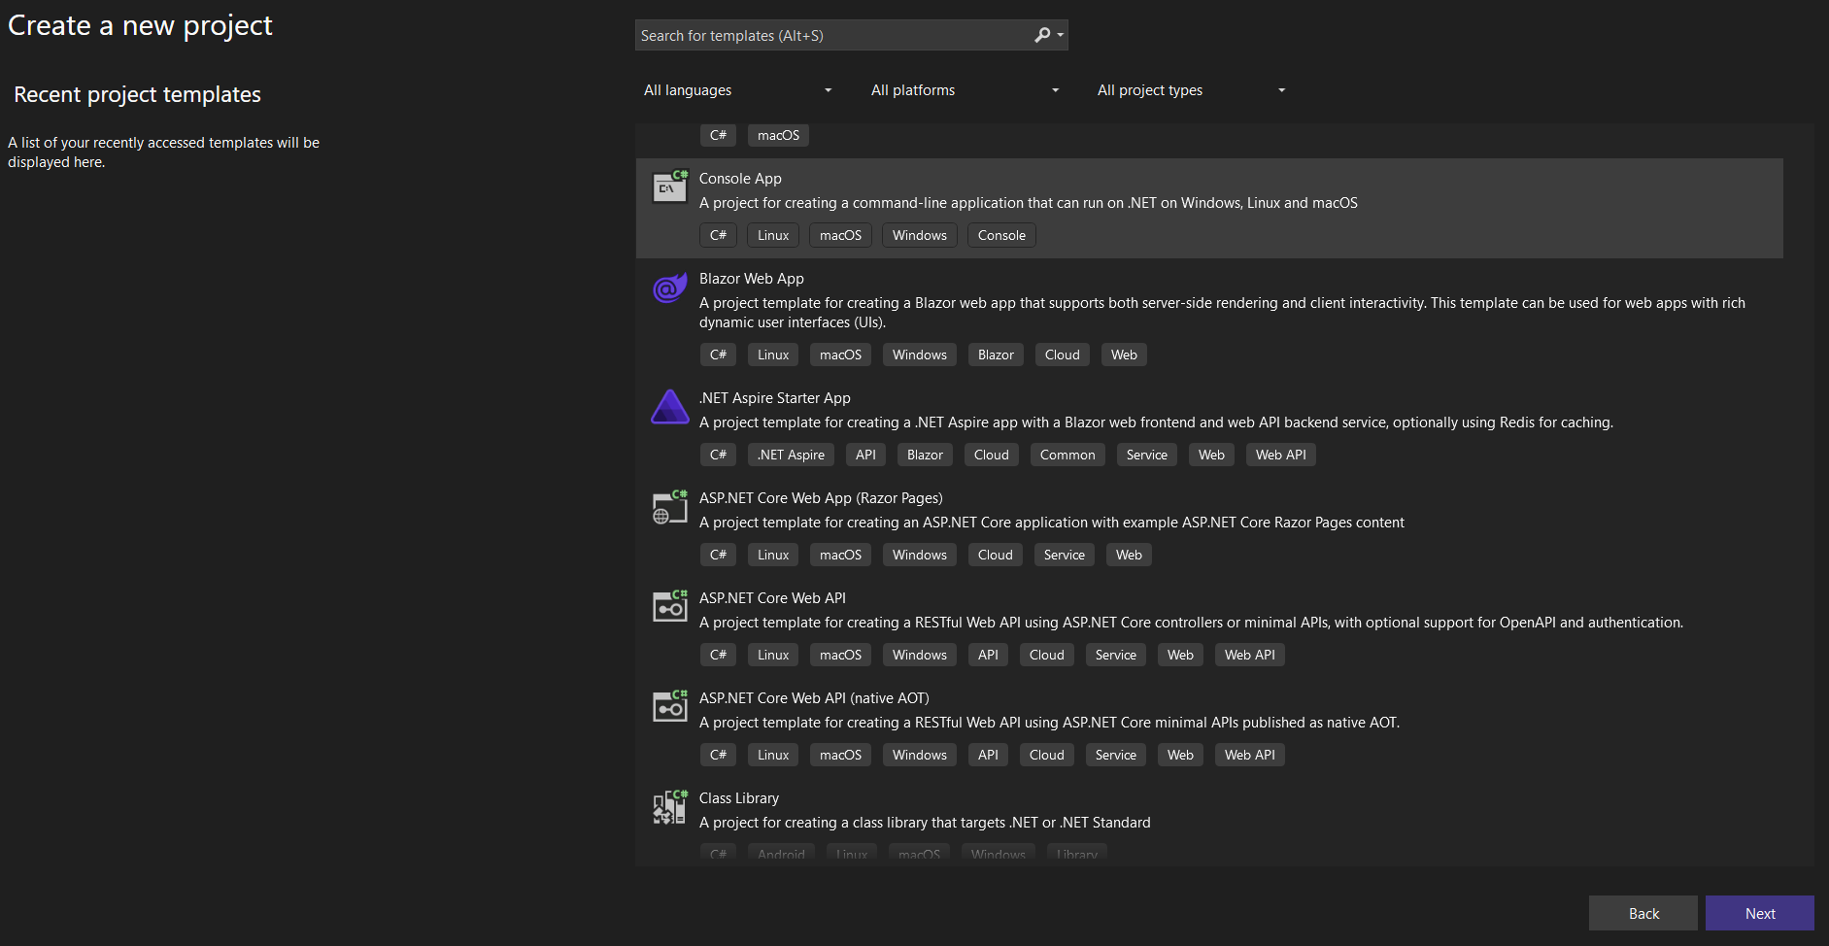Open the search options dropdown arrow
The width and height of the screenshot is (1829, 946).
1061,35
